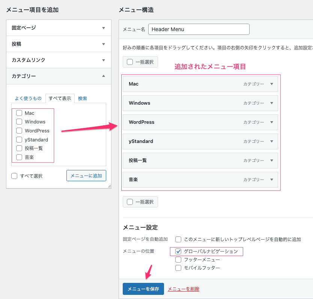
Task: Open settings arrow for Mac menu item
Action: tap(272, 84)
